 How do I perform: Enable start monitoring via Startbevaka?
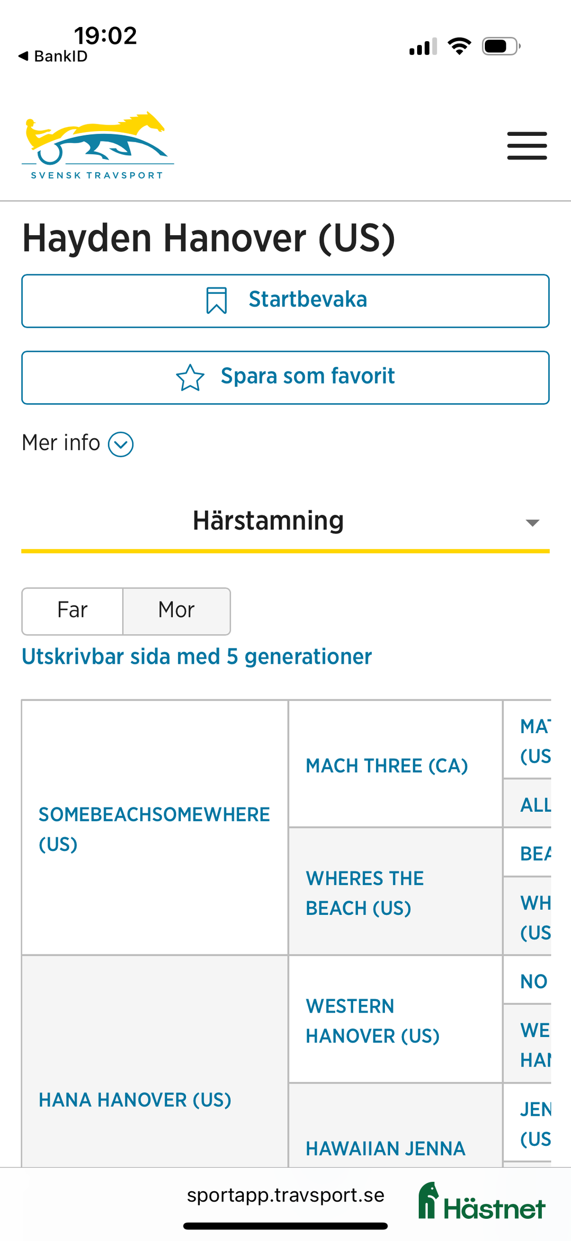(285, 300)
